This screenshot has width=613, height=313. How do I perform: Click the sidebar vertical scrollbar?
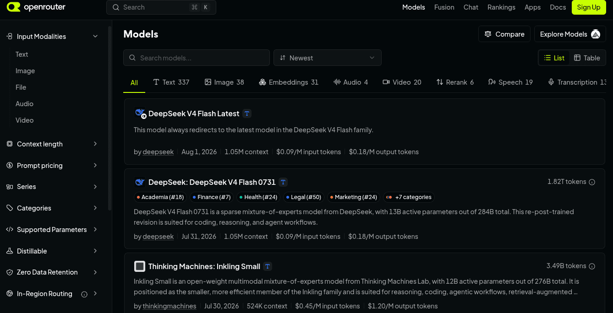pos(109,118)
